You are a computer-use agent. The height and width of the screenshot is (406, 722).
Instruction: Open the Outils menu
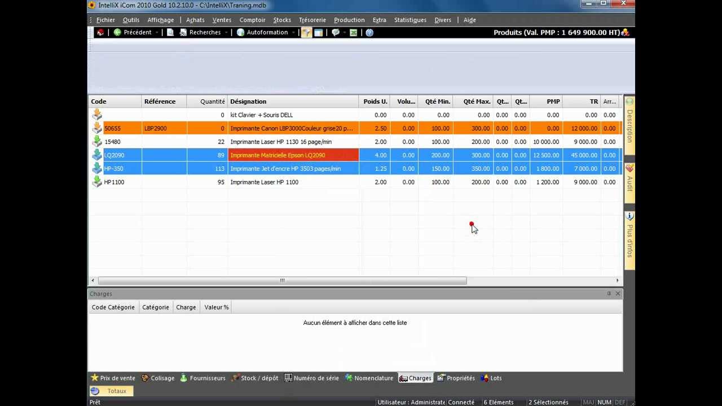tap(131, 20)
